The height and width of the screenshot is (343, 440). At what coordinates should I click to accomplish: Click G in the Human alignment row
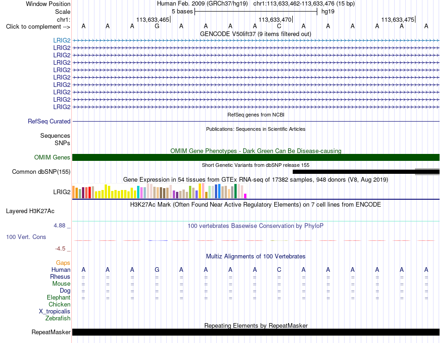pos(157,269)
